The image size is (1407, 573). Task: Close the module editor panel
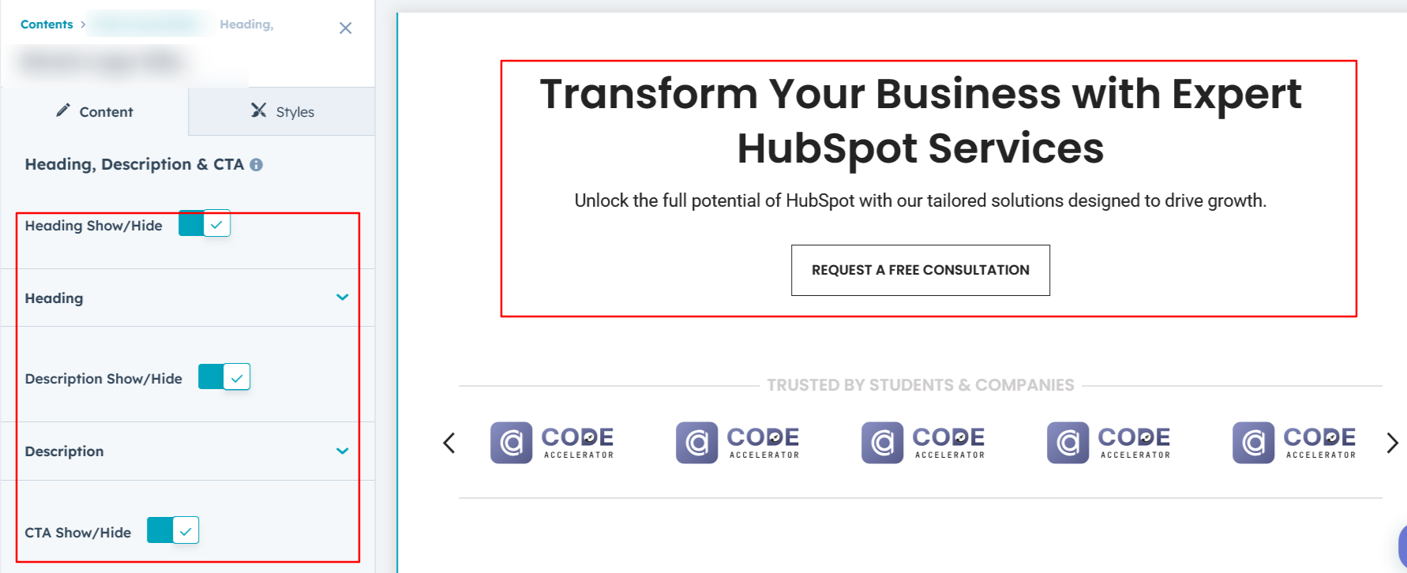345,28
